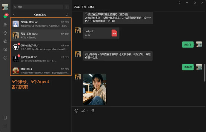Click the 生活管家-Bot2 avatar in chat list
The image size is (206, 132).
click(16, 59)
